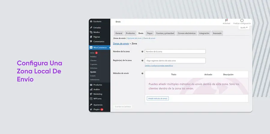Click the Añadir método de envío button
270x134 pixels.
coord(158,99)
